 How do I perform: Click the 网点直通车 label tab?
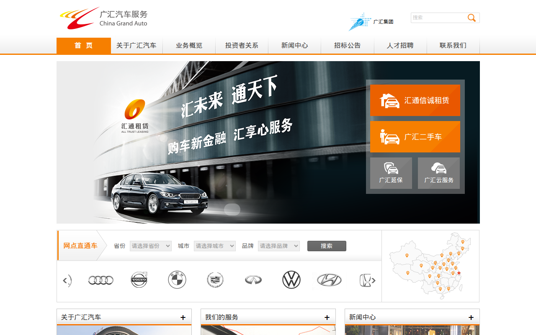(x=80, y=246)
